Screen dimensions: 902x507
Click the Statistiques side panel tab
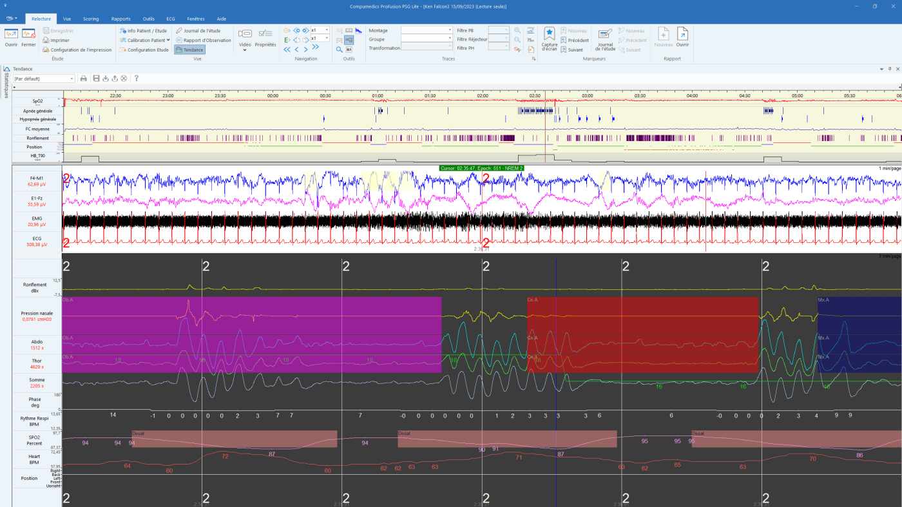pyautogui.click(x=6, y=86)
